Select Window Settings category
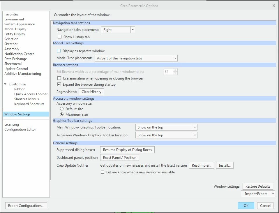Image resolution: width=279 pixels, height=213 pixels. click(x=26, y=114)
